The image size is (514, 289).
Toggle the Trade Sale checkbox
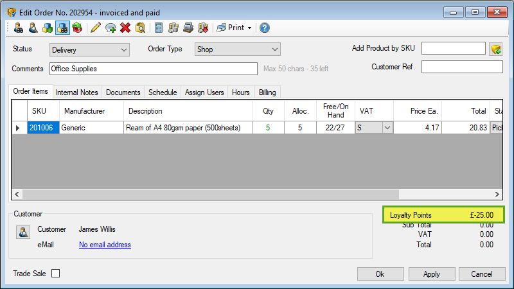56,274
